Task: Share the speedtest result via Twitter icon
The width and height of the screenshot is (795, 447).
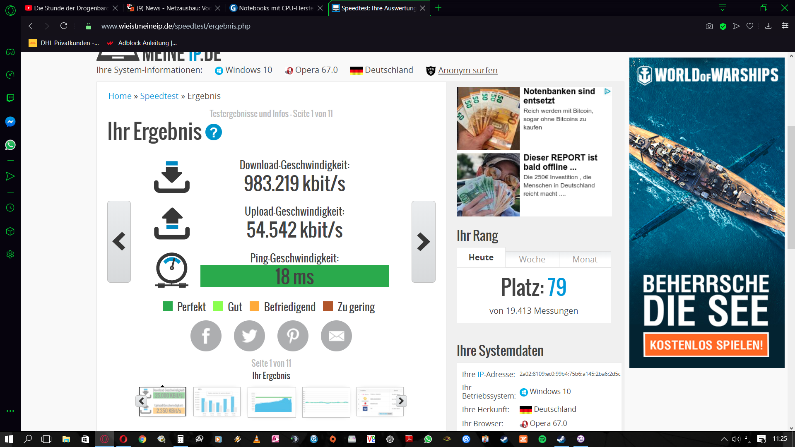Action: tap(249, 336)
